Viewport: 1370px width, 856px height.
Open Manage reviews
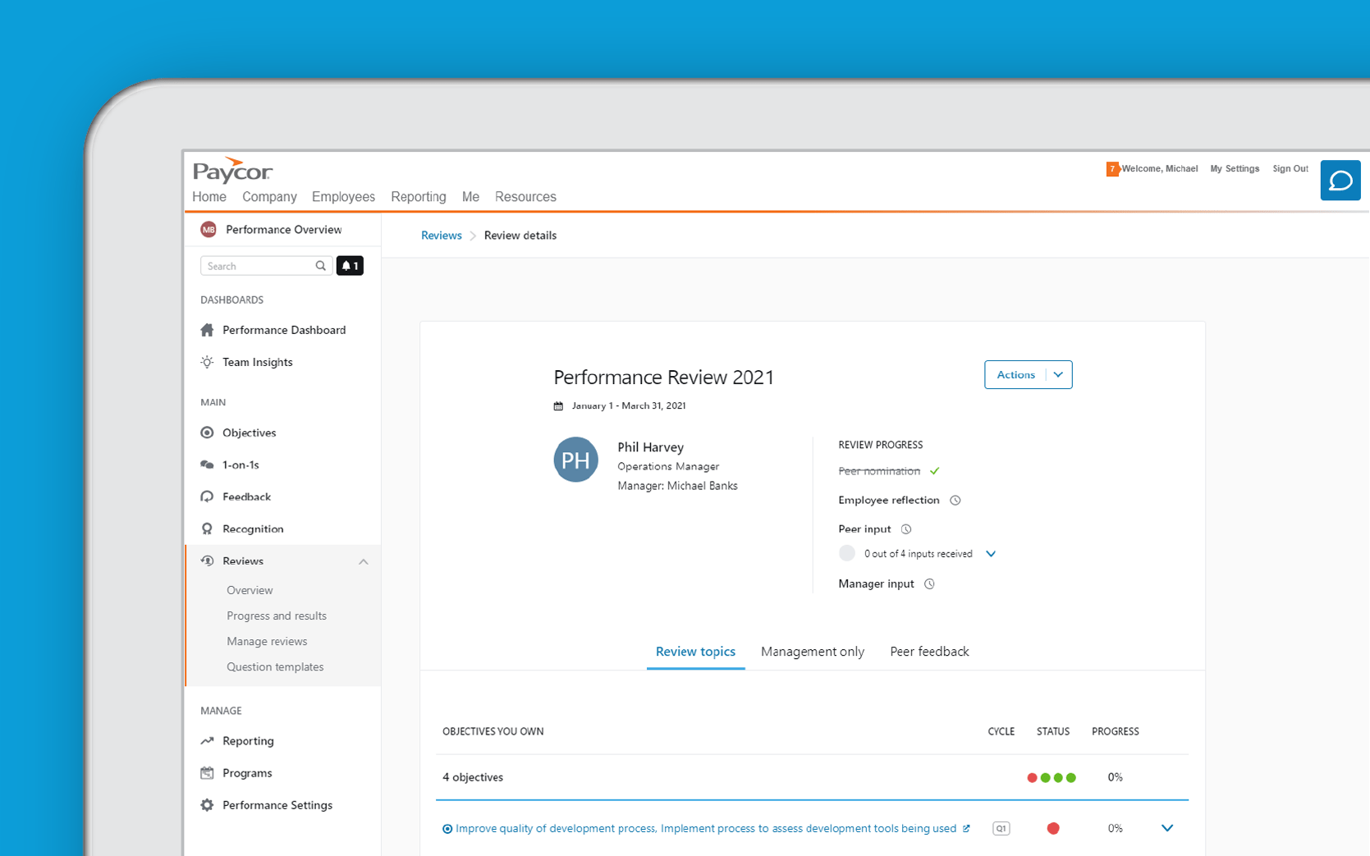267,642
